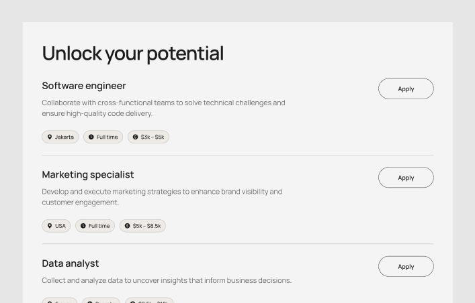Select the $5k – $8.5k salary text
Screen dimensions: 475x303
[x=146, y=226]
